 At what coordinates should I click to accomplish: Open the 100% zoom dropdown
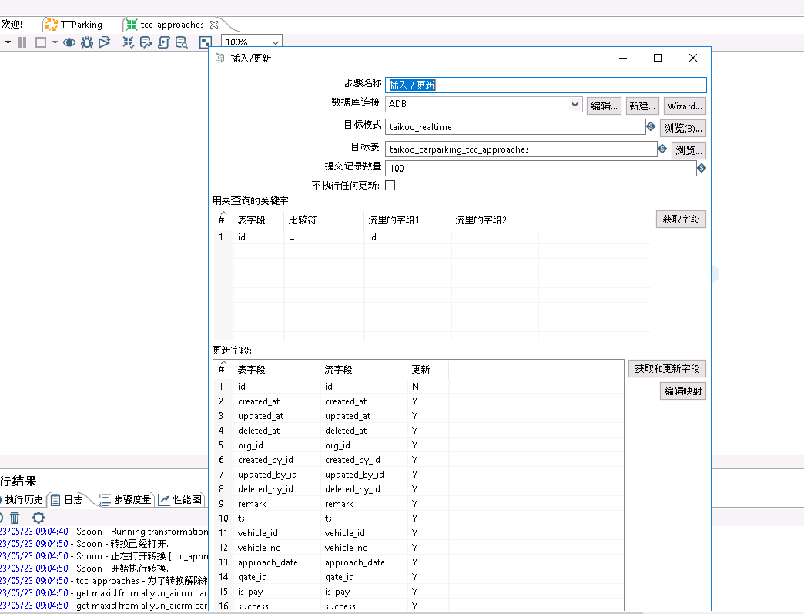[276, 42]
